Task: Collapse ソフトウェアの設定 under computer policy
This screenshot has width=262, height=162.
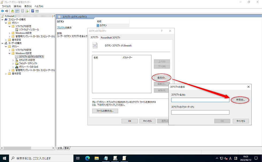Action: pyautogui.click(x=9, y=26)
